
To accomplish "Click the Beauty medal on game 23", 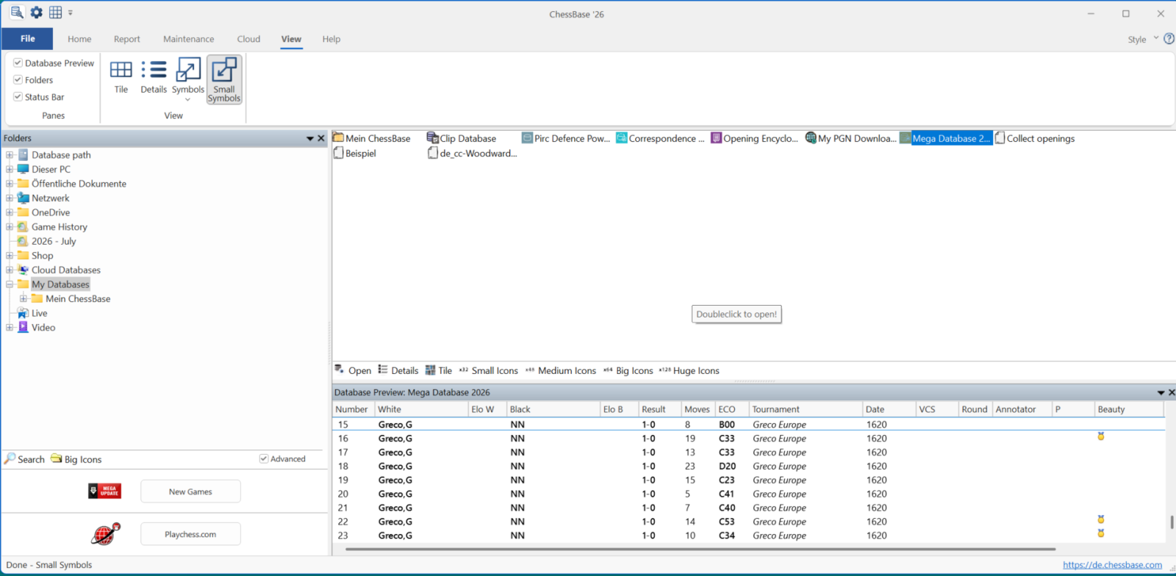I will [x=1101, y=533].
